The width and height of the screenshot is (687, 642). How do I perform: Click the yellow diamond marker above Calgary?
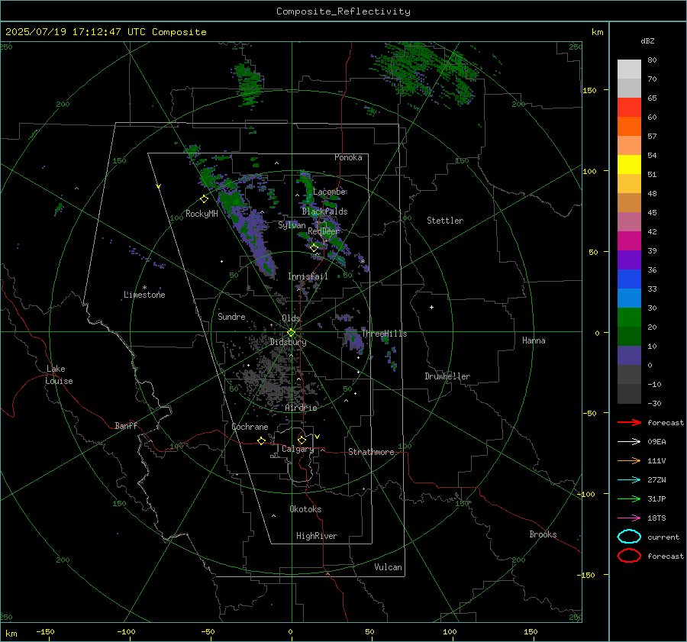coord(302,440)
